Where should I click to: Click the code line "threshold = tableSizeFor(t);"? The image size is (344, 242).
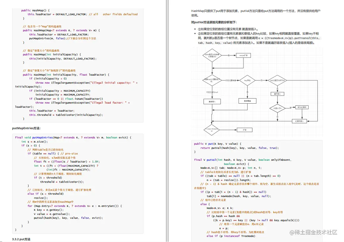(62, 182)
